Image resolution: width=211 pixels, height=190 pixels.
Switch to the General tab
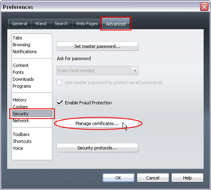point(19,24)
